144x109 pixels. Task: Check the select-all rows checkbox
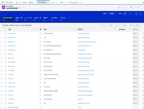point(5,30)
